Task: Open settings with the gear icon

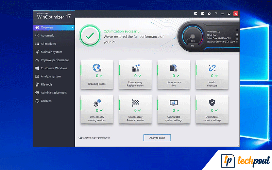Action: coord(209,14)
